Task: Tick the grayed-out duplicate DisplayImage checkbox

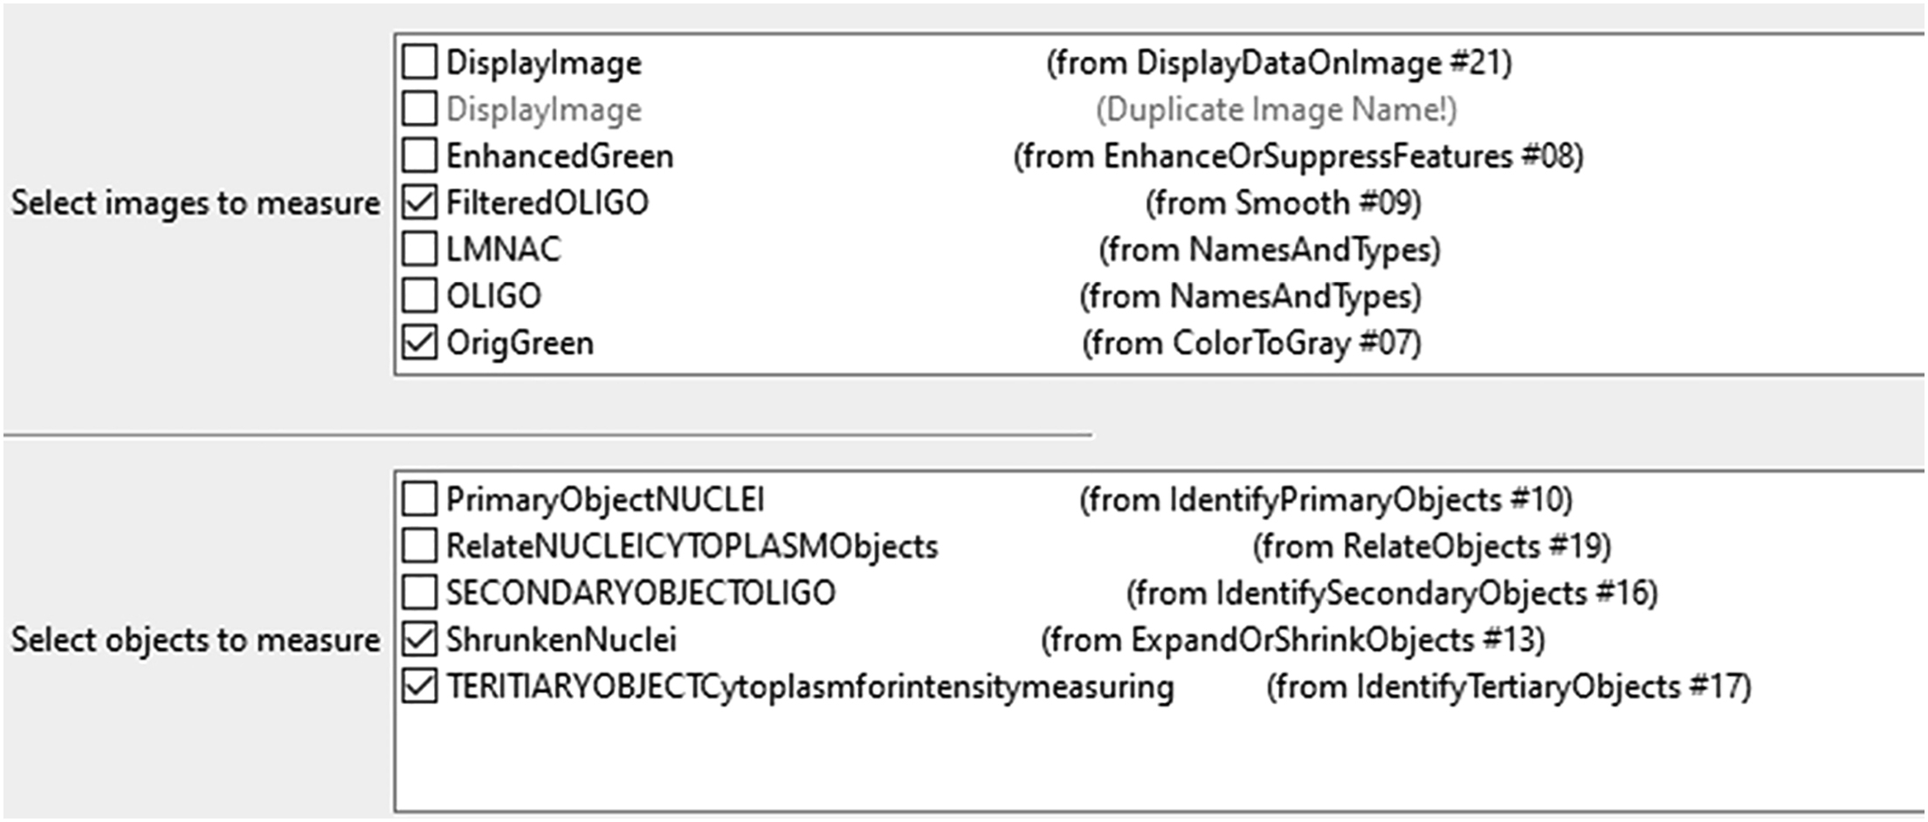Action: tap(420, 109)
